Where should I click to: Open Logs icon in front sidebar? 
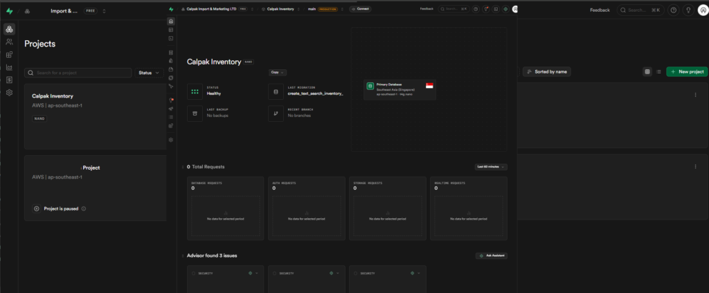coord(171,117)
